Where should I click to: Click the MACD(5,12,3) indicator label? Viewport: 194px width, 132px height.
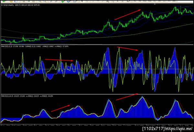click(7, 46)
